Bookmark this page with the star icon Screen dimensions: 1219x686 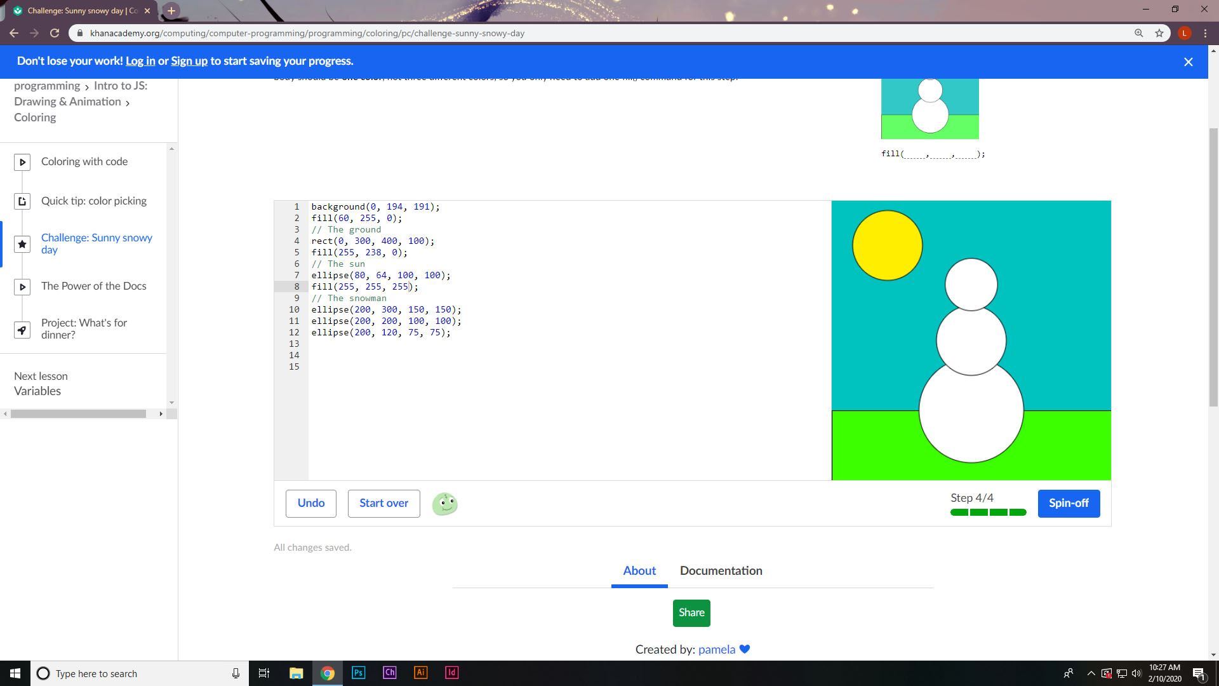click(x=1159, y=33)
